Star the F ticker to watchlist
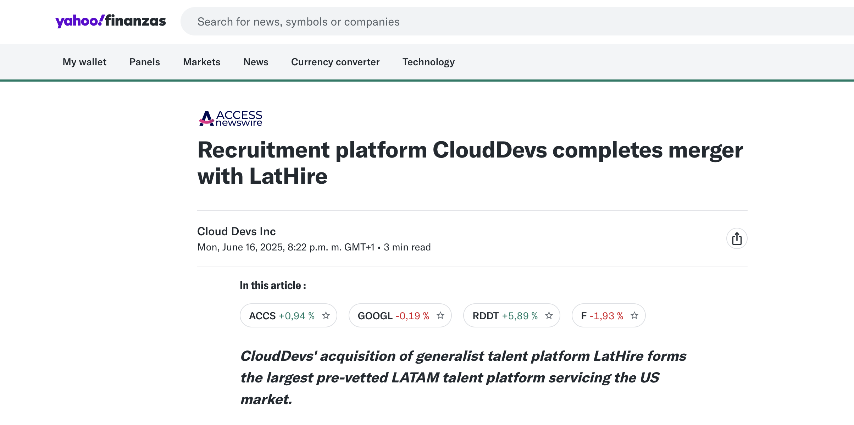Image resolution: width=854 pixels, height=425 pixels. (x=634, y=315)
